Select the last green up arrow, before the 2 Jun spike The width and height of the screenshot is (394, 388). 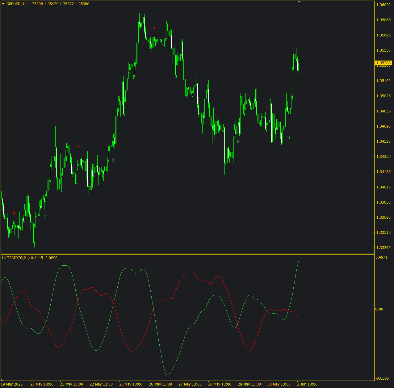click(289, 137)
